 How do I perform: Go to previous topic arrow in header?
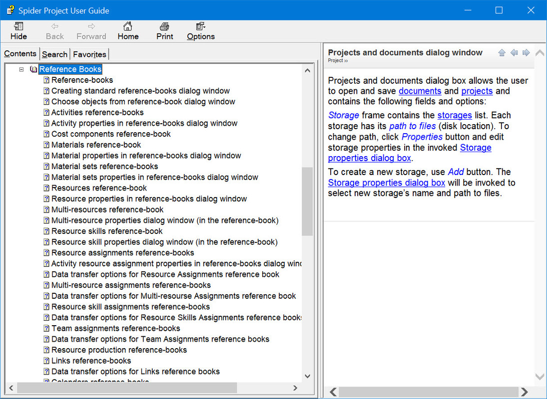(x=514, y=52)
